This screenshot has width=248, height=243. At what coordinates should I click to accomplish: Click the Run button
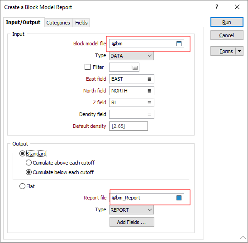click(227, 22)
